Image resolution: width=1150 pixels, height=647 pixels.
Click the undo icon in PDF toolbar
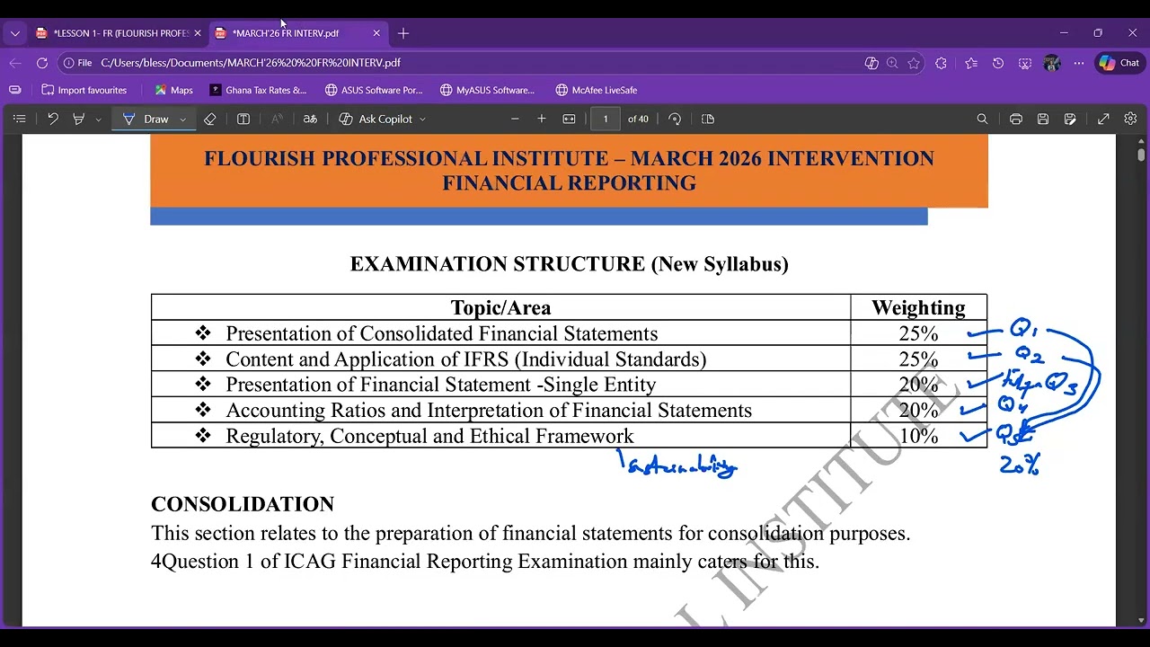pos(53,119)
